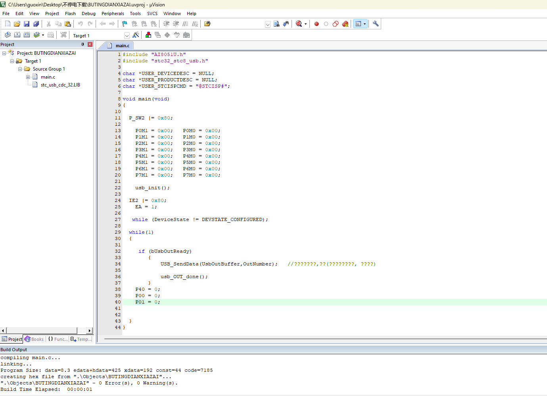Collapse the Target 1 tree node
547x396 pixels.
click(12, 61)
